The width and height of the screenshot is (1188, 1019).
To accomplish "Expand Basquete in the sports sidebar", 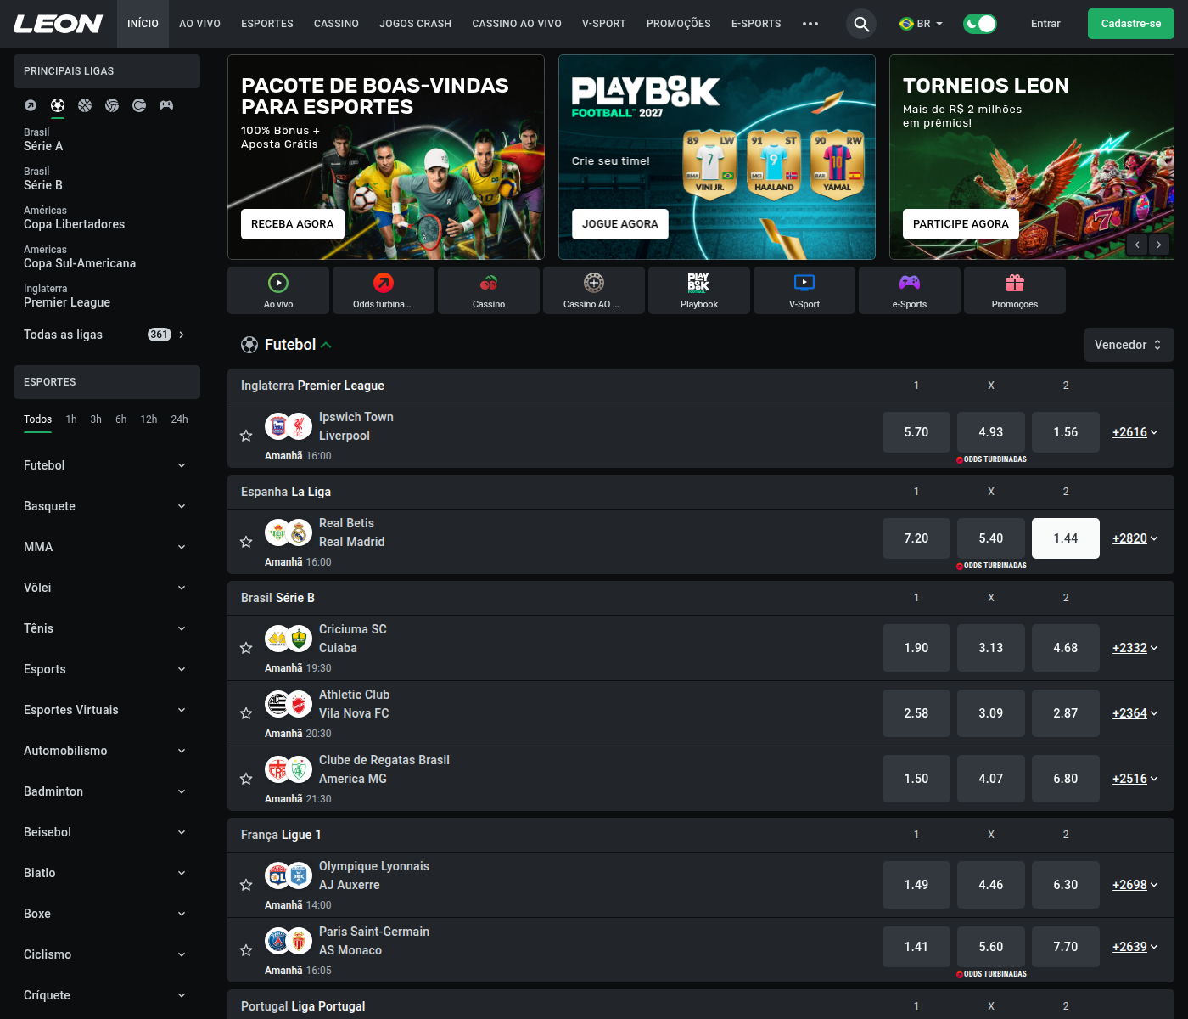I will tap(107, 506).
